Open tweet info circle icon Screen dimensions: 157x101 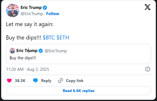point(148,69)
